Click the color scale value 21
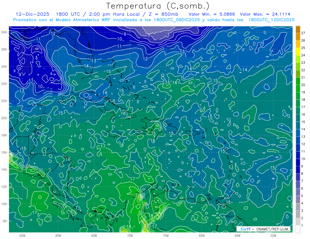The width and height of the screenshot is (310, 239). coord(303,77)
